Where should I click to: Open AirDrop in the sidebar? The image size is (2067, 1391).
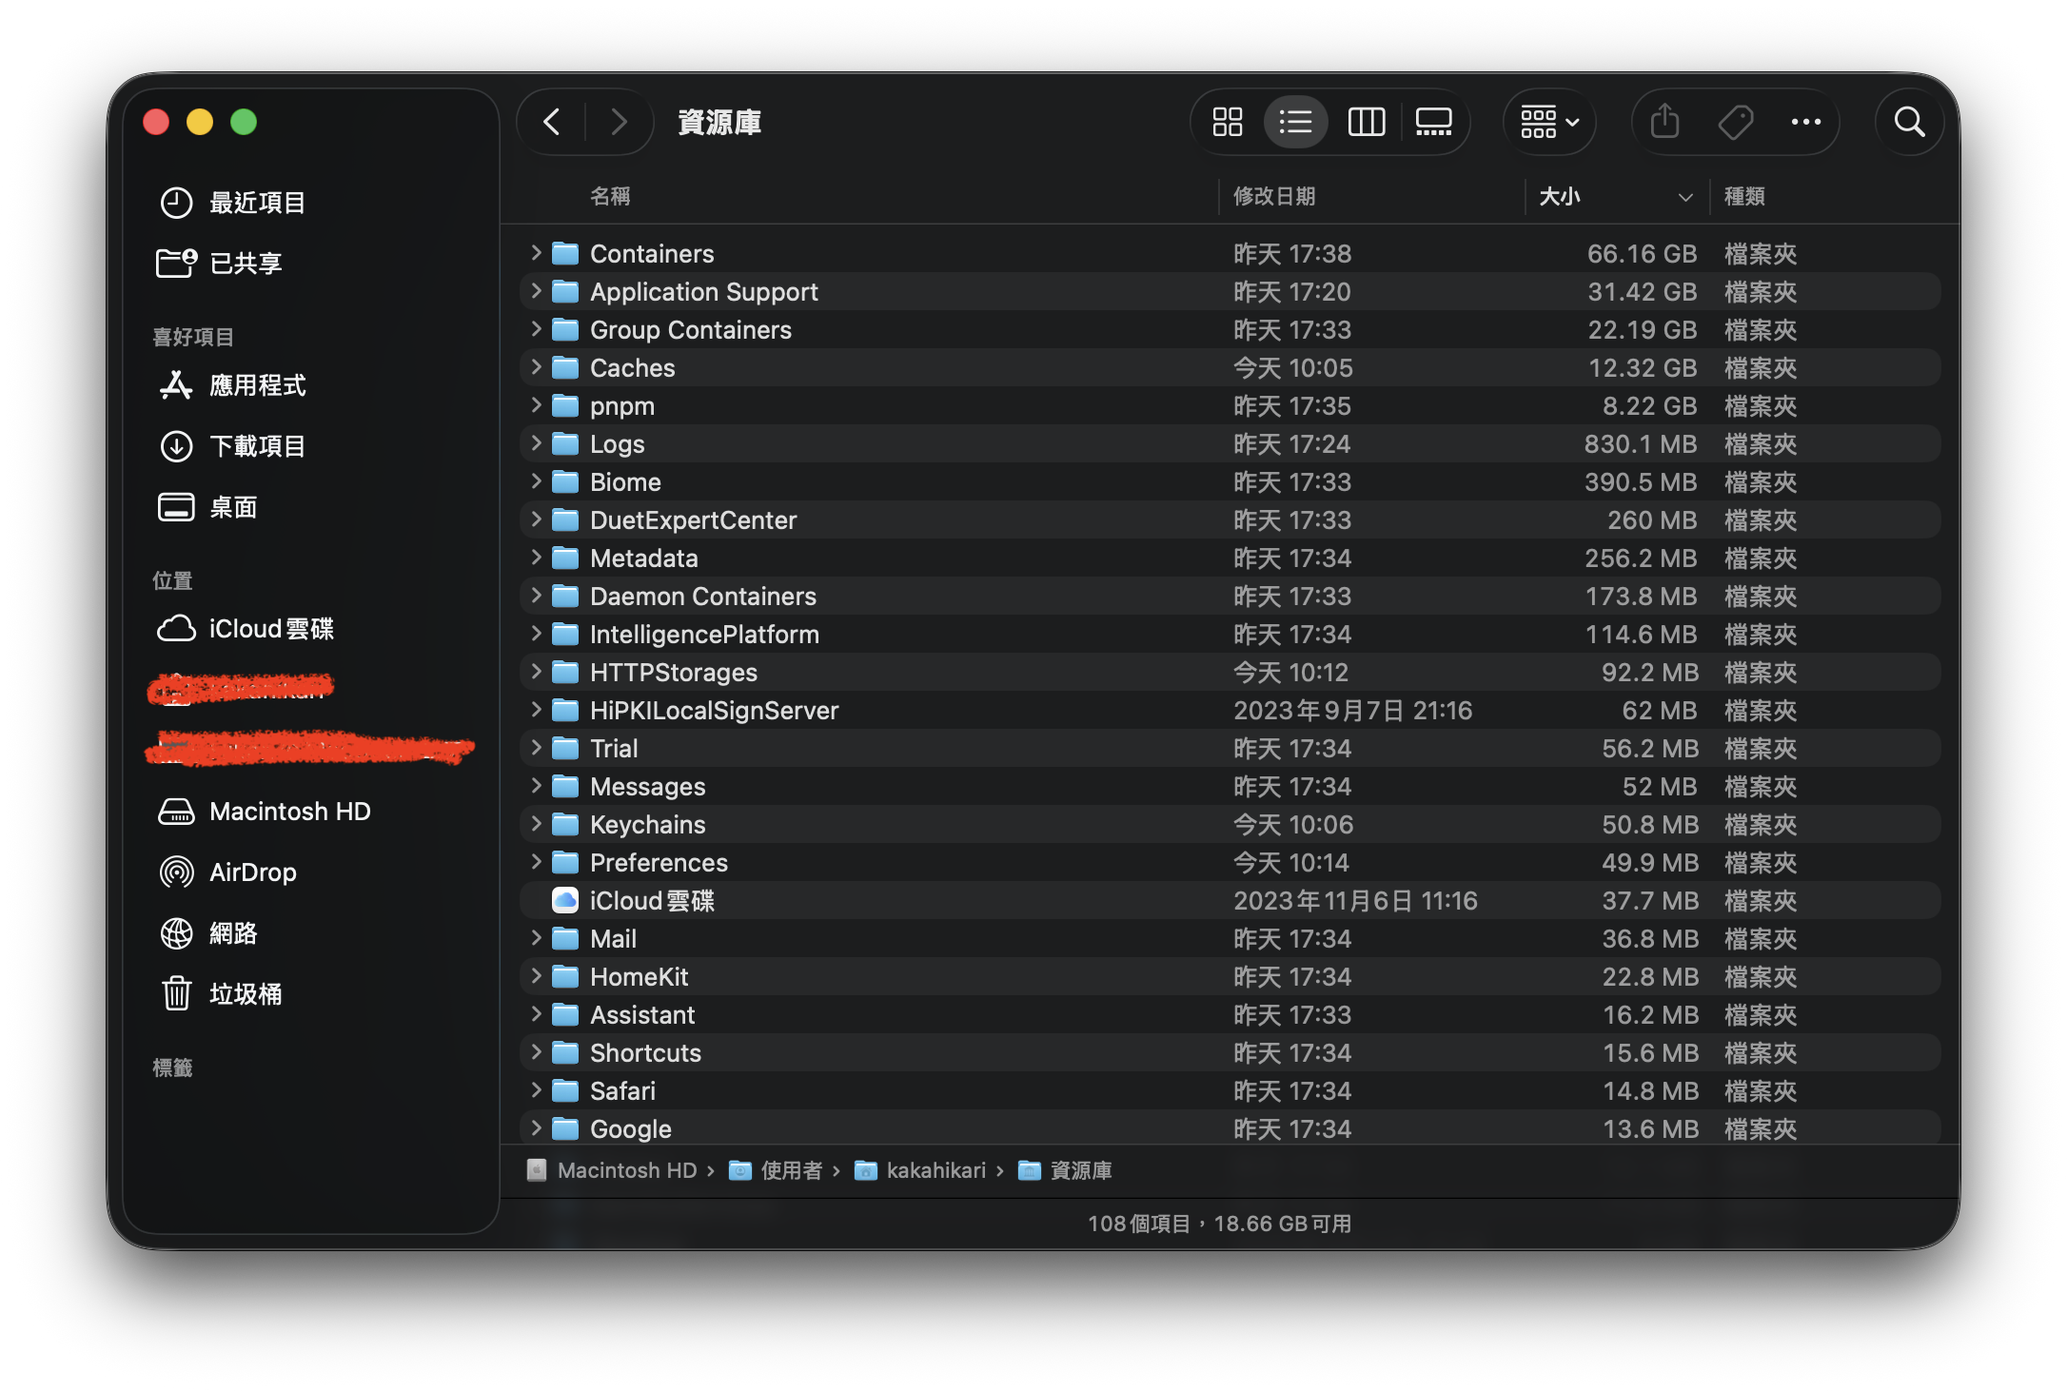click(252, 872)
